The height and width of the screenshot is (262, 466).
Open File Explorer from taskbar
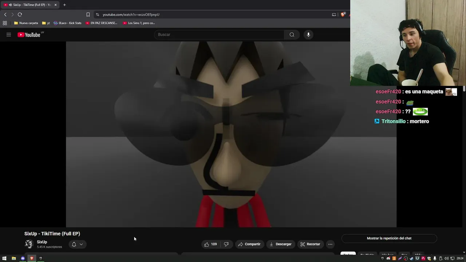point(14,258)
